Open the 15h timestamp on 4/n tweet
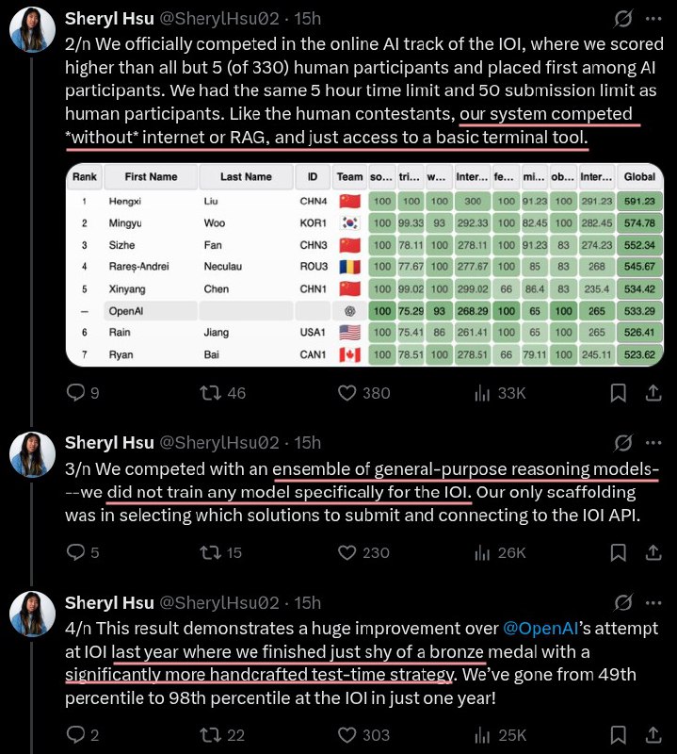This screenshot has height=754, width=677. tap(307, 603)
